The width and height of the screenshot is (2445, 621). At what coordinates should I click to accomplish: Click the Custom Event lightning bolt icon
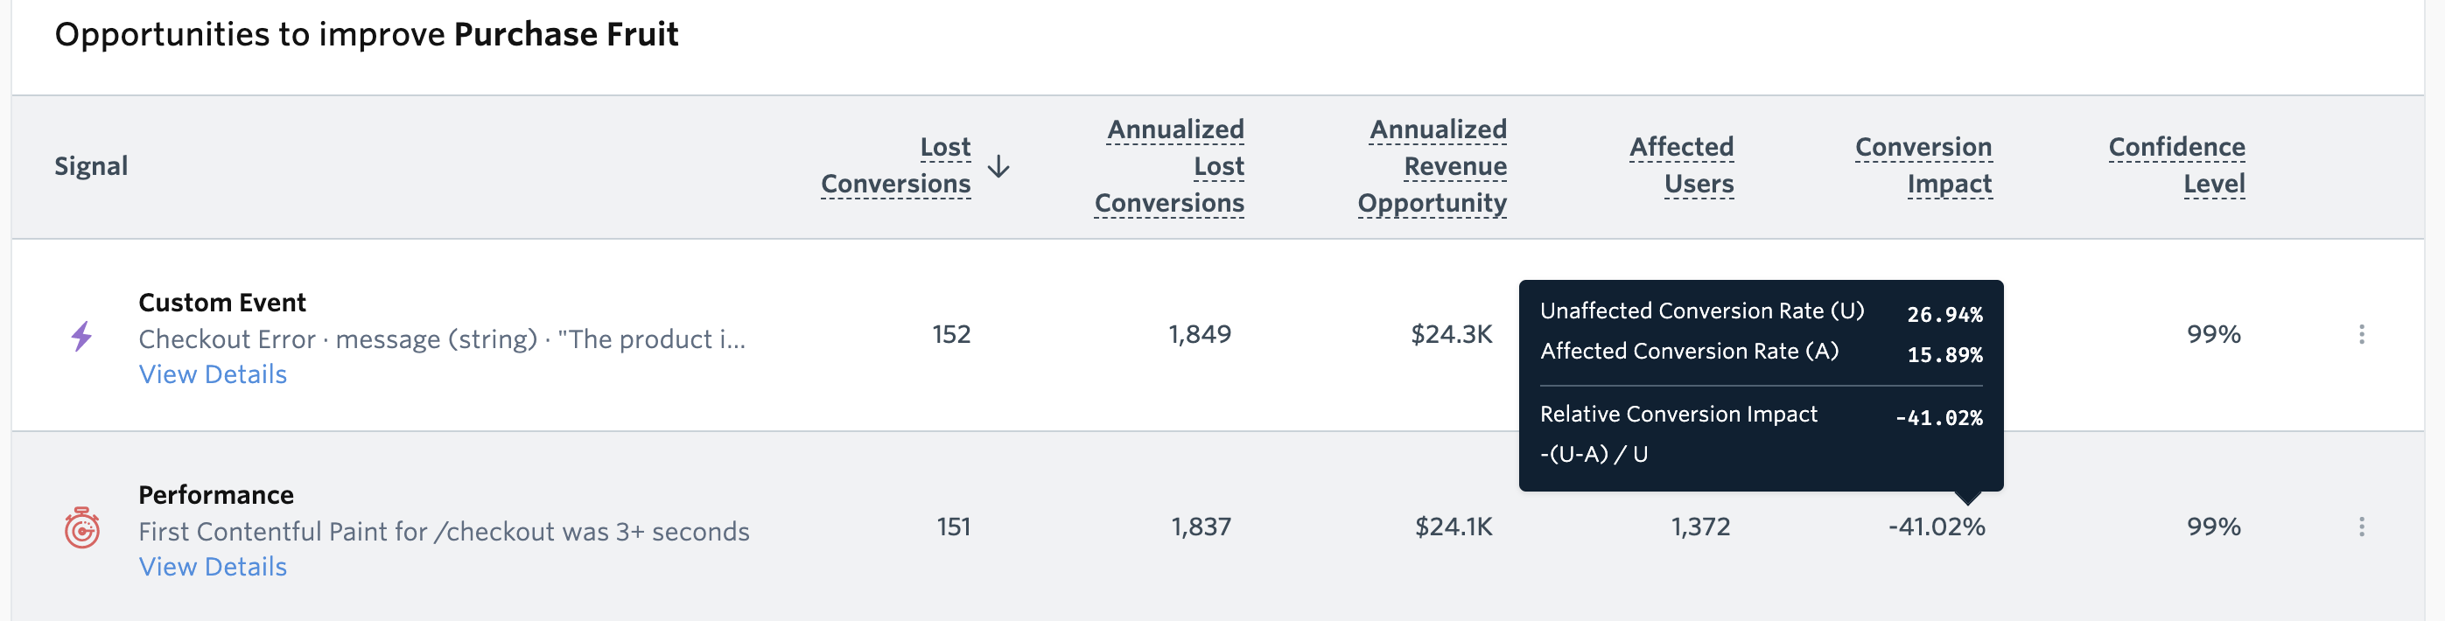[83, 338]
